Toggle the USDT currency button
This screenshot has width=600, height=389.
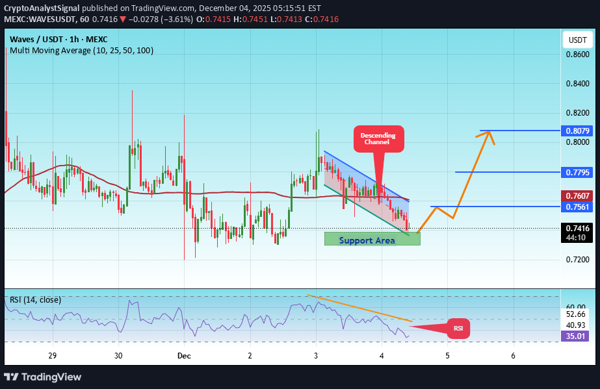pyautogui.click(x=577, y=40)
